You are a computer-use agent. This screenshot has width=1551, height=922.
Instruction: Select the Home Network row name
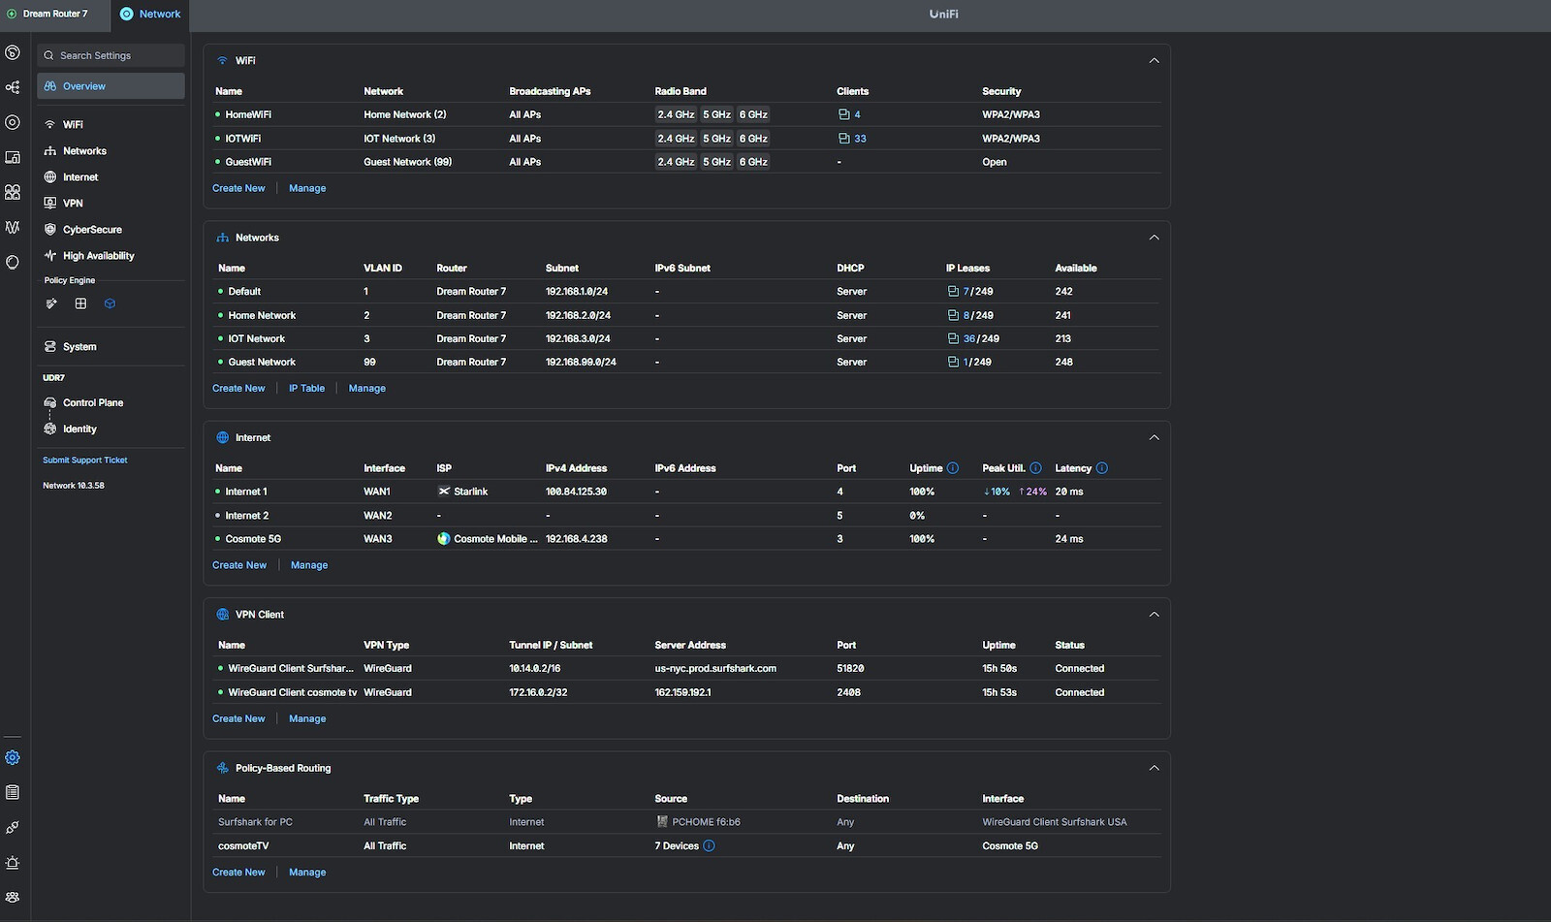(x=262, y=315)
